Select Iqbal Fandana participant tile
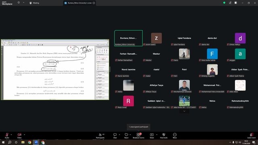 click(184, 38)
